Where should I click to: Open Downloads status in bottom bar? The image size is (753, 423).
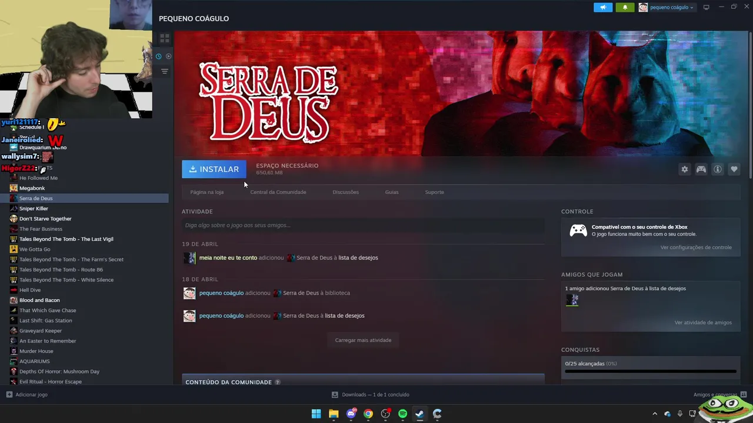(371, 395)
